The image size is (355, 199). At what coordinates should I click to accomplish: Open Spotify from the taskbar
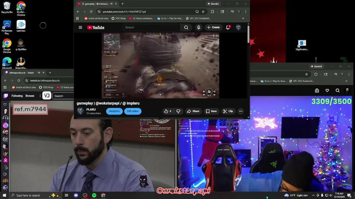click(x=94, y=195)
